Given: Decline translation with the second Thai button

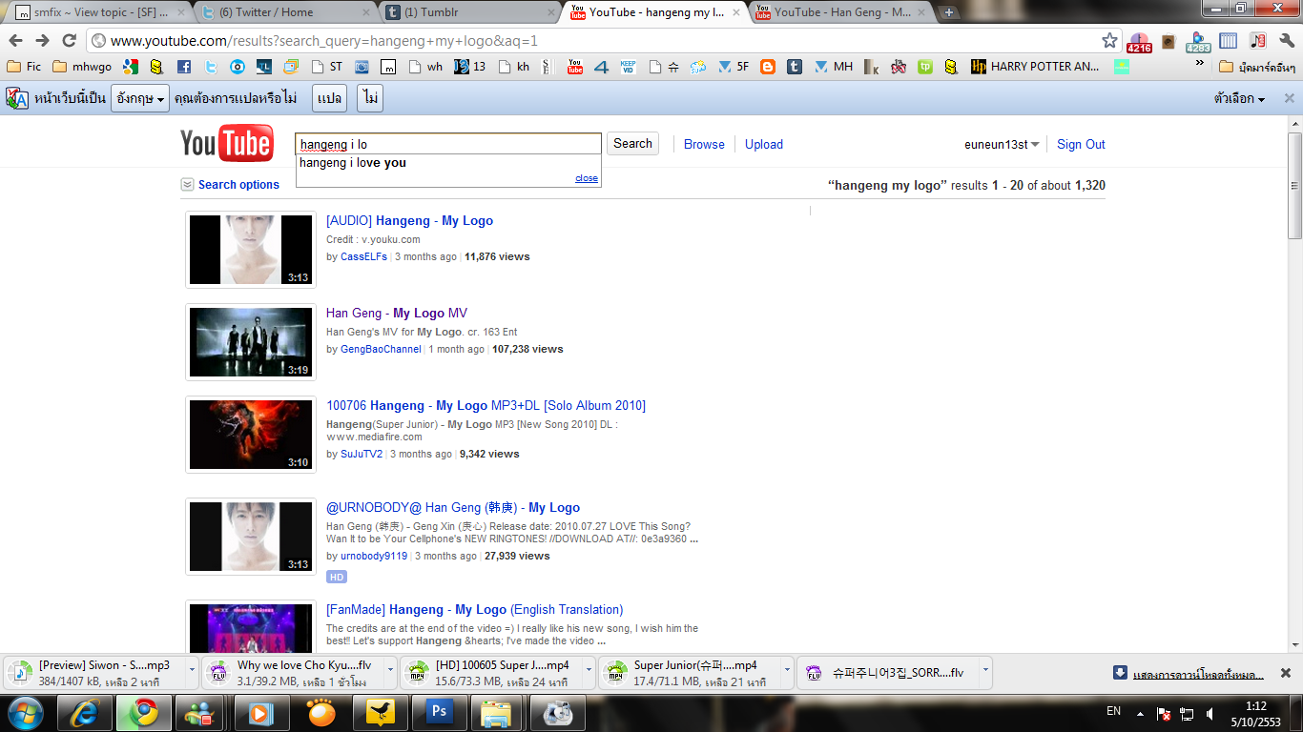Looking at the screenshot, I should 370,98.
